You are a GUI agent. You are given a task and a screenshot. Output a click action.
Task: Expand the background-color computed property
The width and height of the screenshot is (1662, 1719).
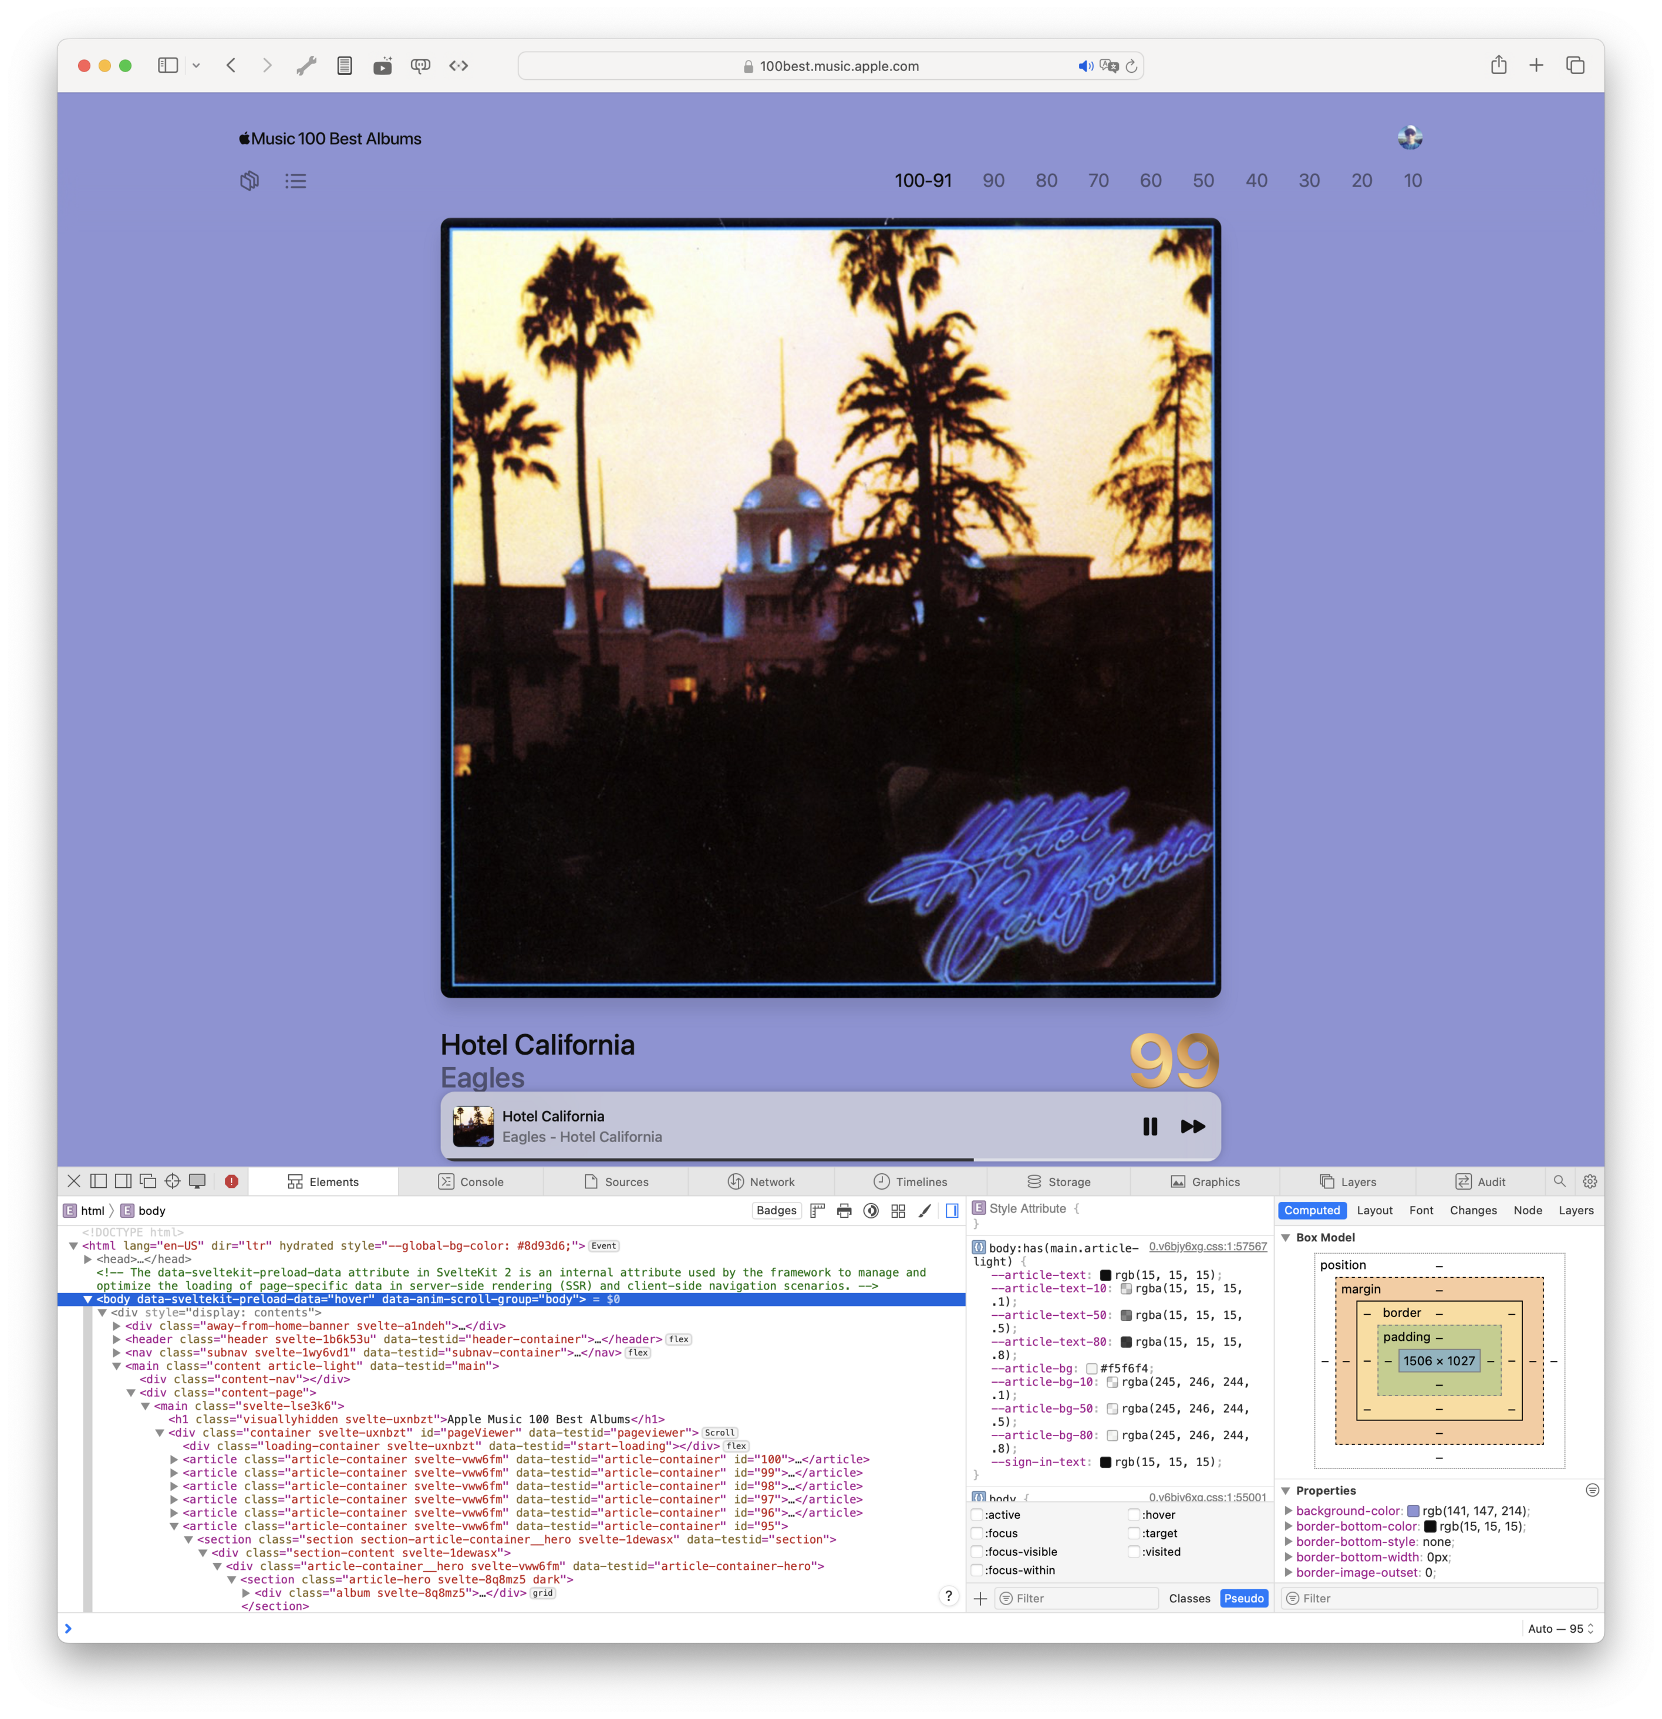pos(1288,1510)
